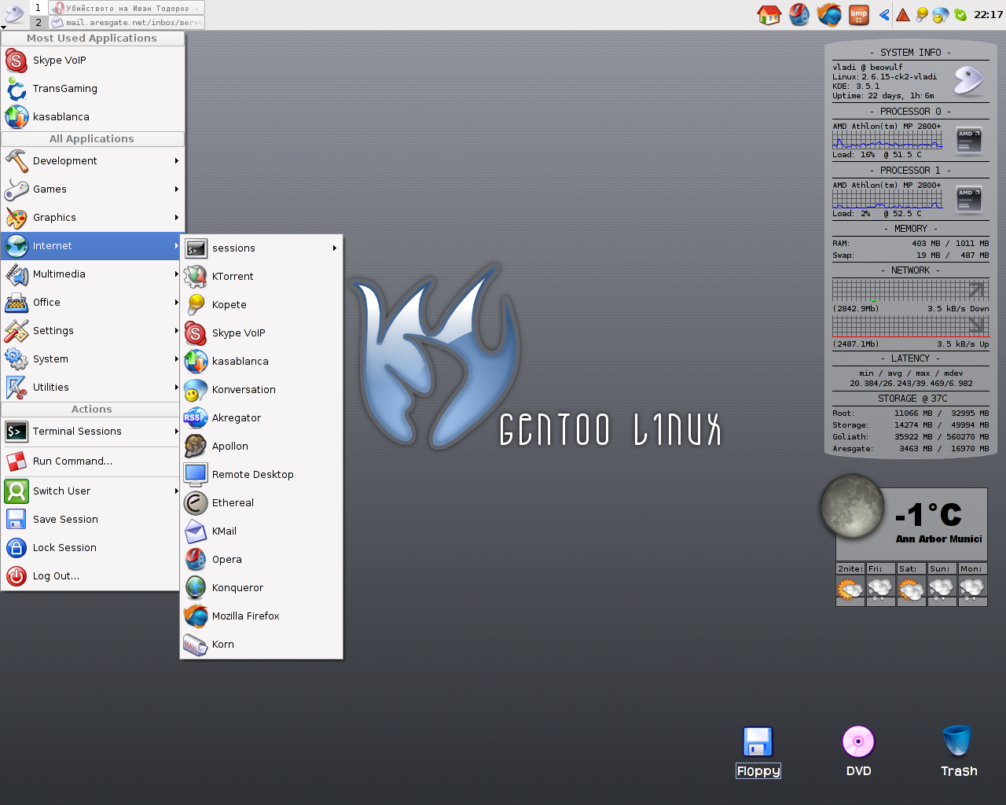Start KTorrent from the Internet submenu
This screenshot has height=805, width=1006.
tap(262, 277)
